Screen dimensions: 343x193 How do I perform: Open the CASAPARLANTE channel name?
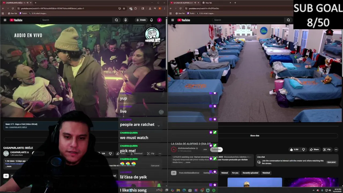(x=18, y=152)
